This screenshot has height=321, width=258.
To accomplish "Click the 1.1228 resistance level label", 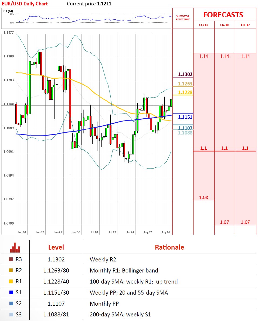I will pyautogui.click(x=185, y=92).
